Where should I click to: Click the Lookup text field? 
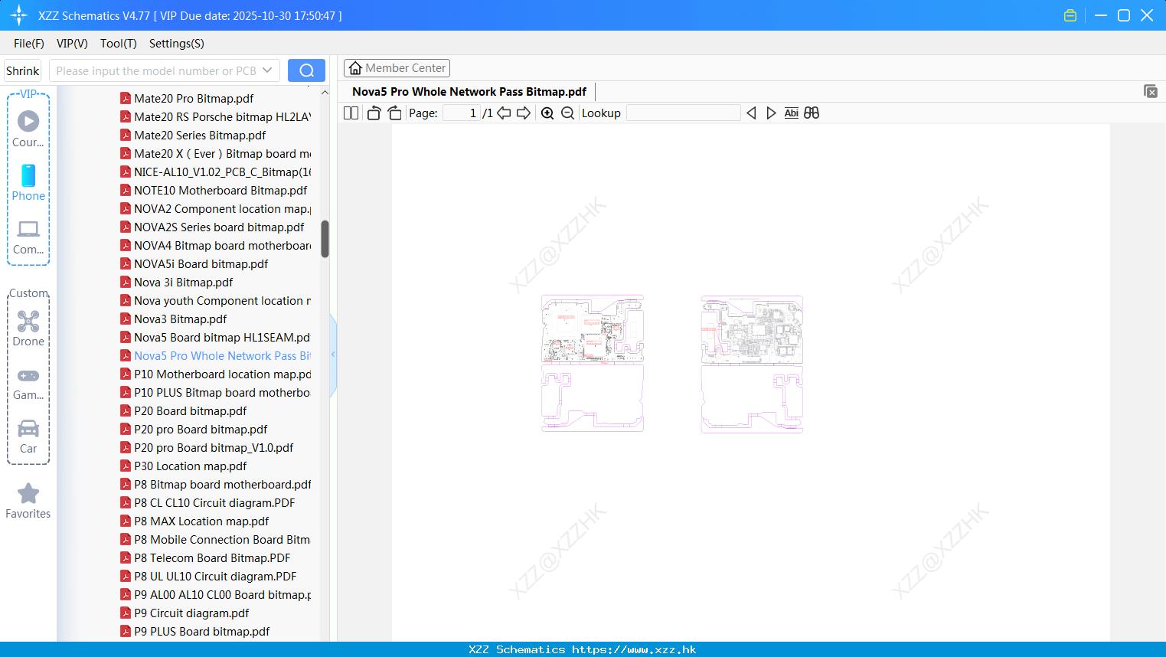click(683, 113)
